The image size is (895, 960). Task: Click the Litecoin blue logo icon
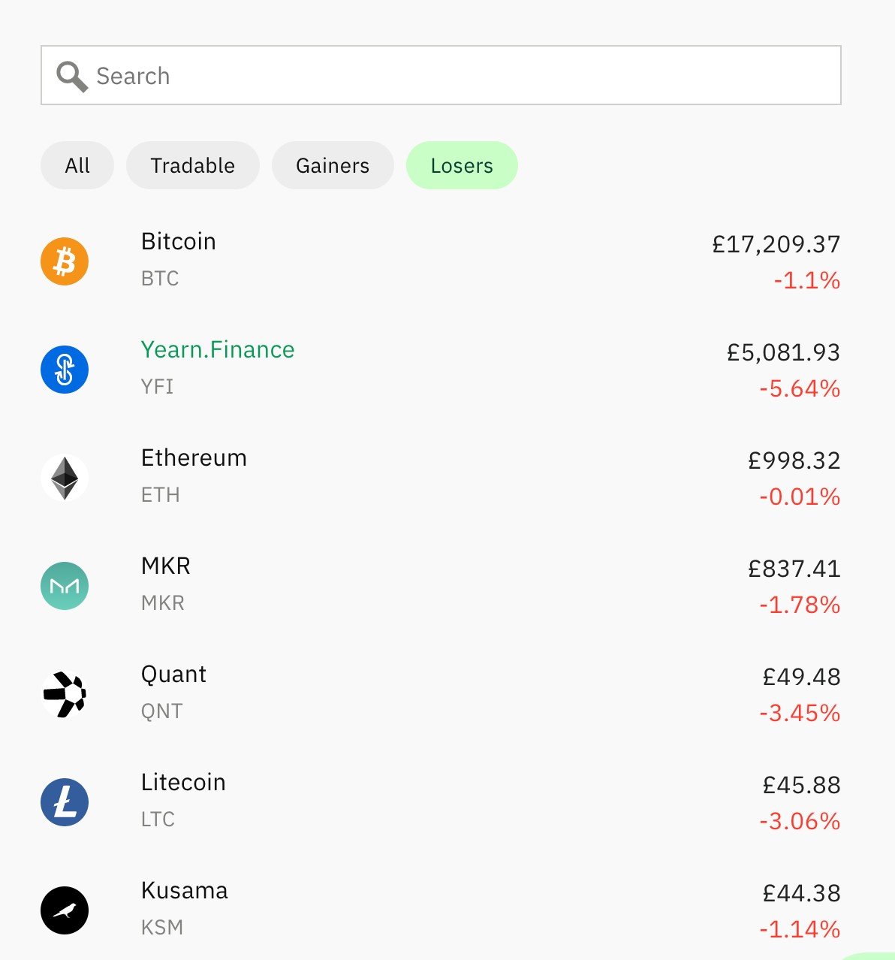(65, 802)
